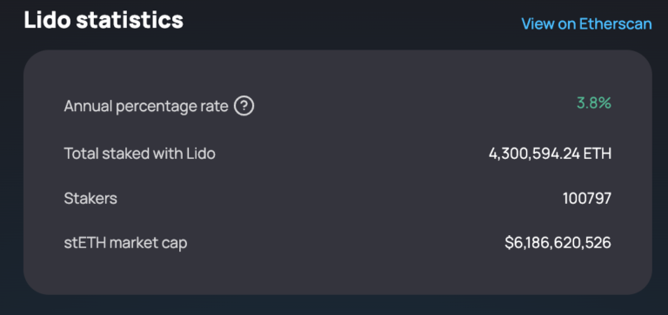The height and width of the screenshot is (315, 668).
Task: Select the Stakers label
Action: (90, 198)
